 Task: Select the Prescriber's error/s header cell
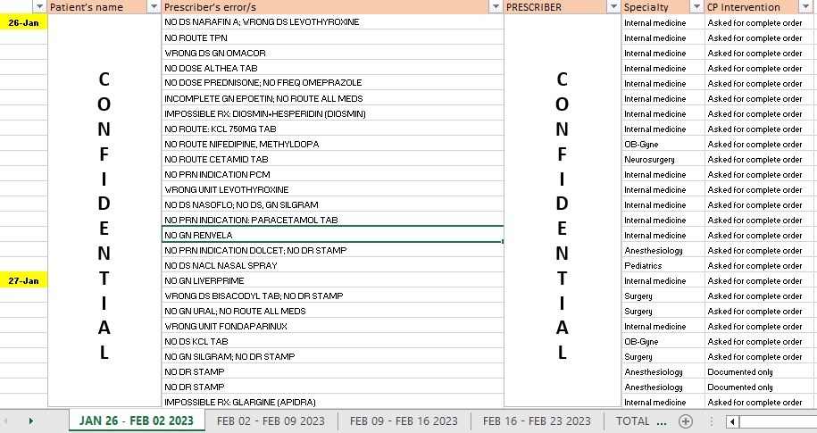[332, 7]
